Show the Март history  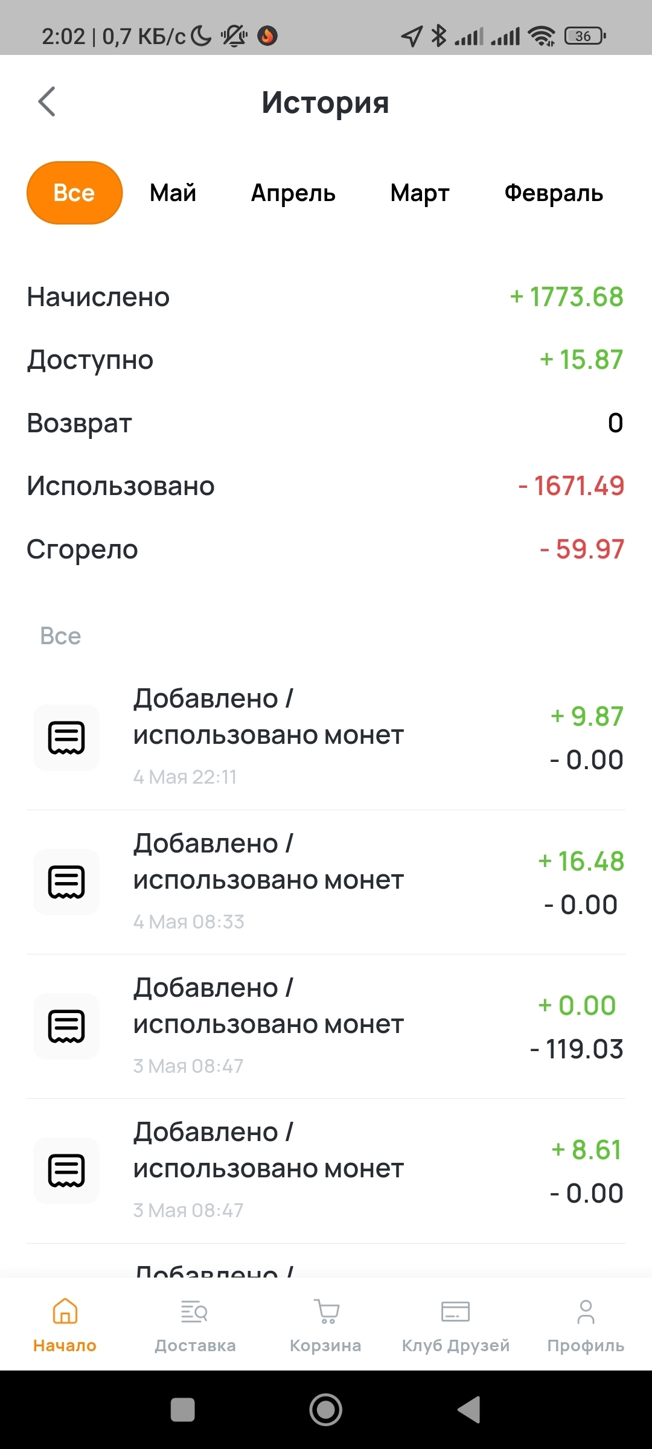(x=420, y=193)
